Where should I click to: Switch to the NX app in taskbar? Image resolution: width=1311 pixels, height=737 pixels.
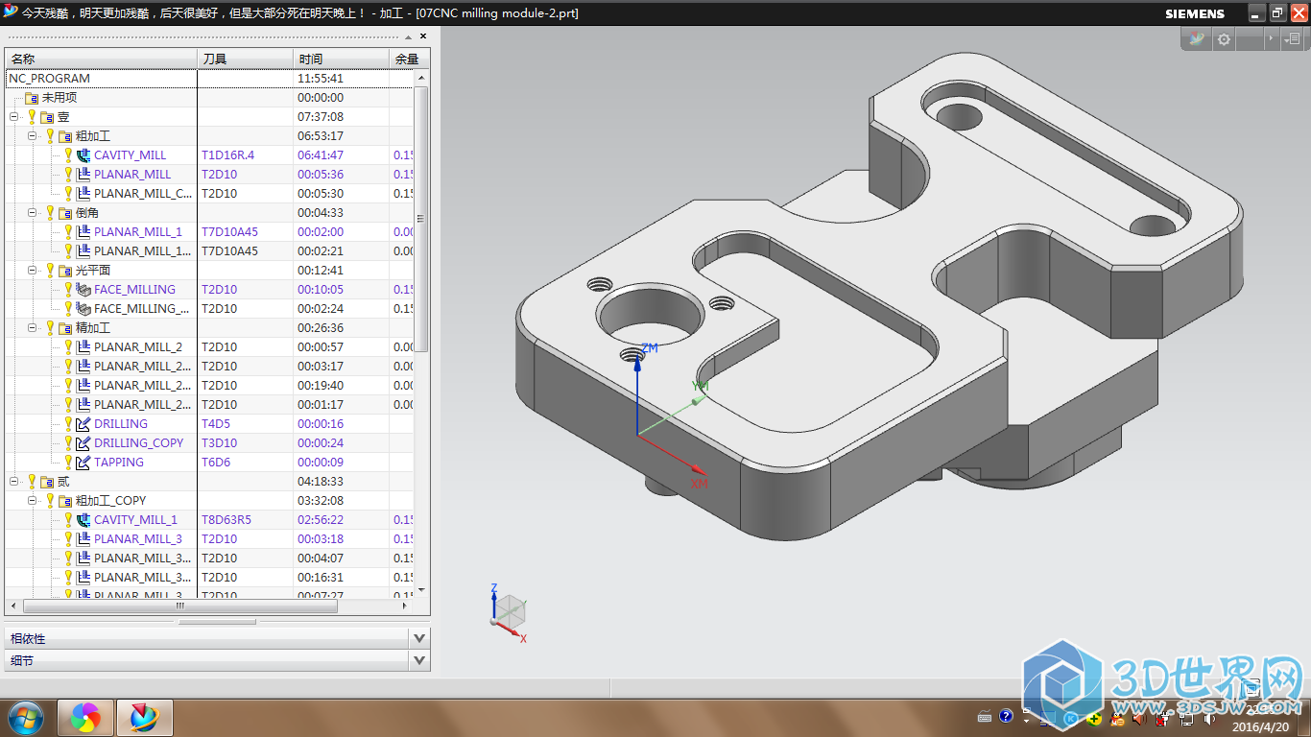145,717
